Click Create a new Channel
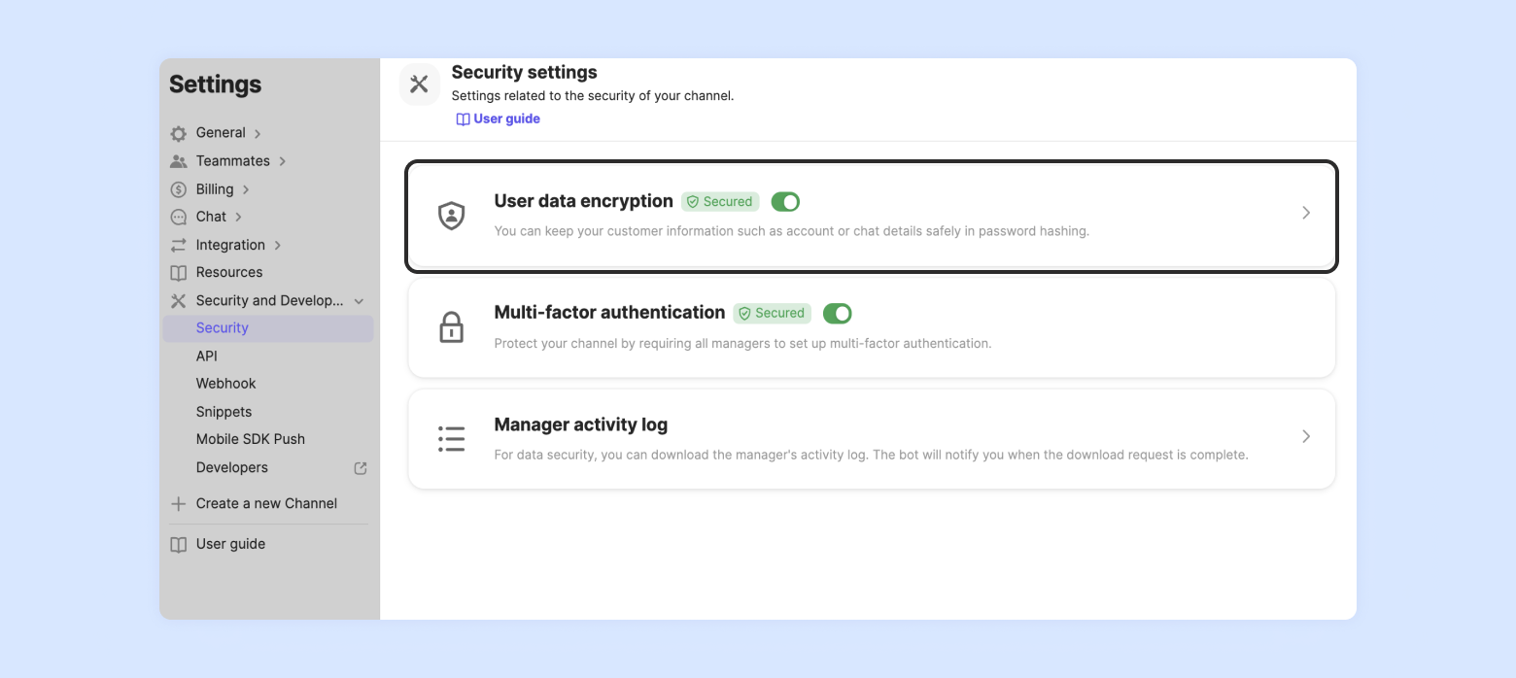This screenshot has width=1516, height=678. 266,503
